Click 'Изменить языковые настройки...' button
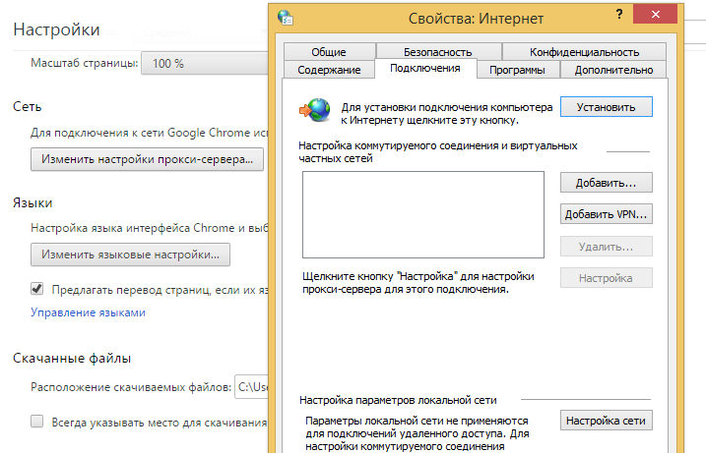Viewport: 706px width, 453px height. 130,255
